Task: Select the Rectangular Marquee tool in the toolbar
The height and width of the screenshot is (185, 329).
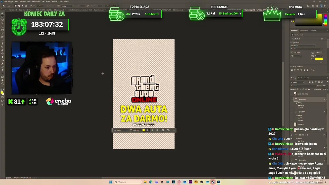Action: click(x=3, y=16)
